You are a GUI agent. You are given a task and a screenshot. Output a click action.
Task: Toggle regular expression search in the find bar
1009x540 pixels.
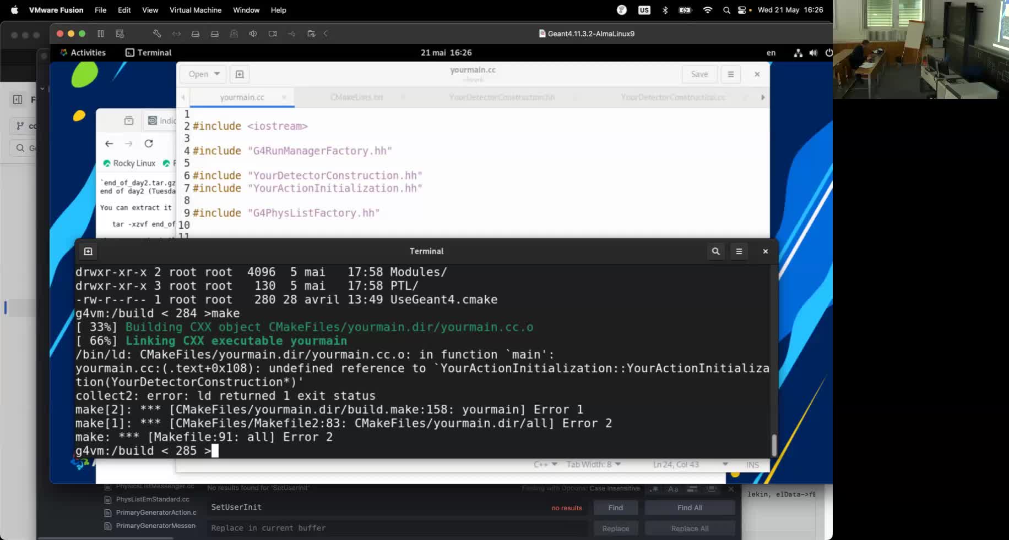pos(654,489)
